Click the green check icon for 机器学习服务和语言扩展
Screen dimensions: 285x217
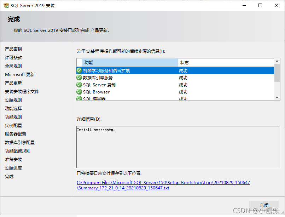[x=79, y=70]
